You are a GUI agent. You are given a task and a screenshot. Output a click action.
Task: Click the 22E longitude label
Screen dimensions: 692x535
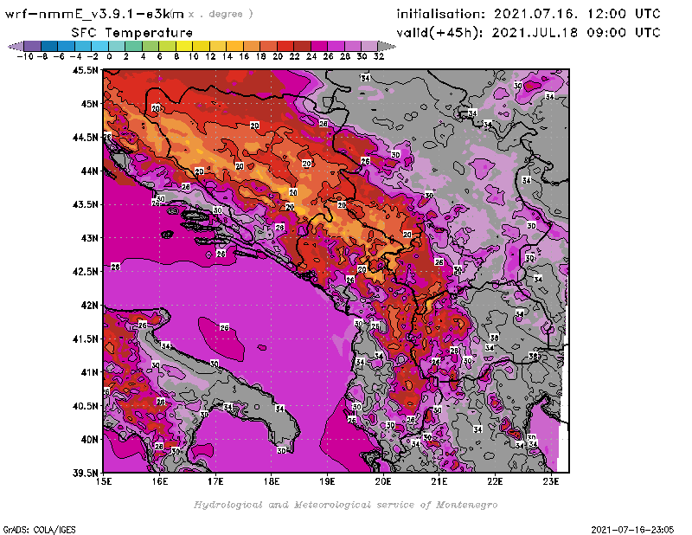pos(495,481)
